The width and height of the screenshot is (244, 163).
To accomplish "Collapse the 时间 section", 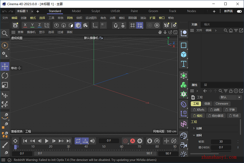I will 194,135.
